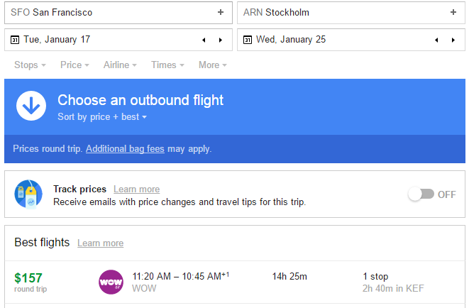Screen dimensions: 469x308
Task: Click the WOW airline logo
Action: point(111,282)
